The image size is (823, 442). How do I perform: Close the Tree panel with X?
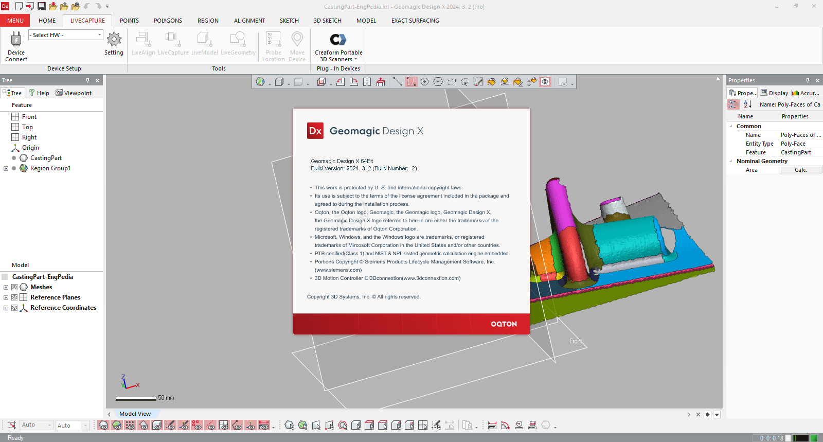tap(97, 80)
